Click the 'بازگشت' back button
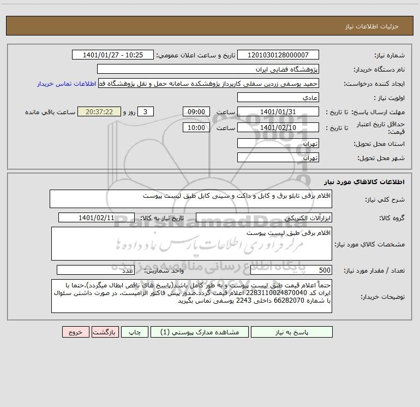 [105, 332]
